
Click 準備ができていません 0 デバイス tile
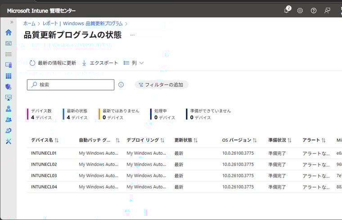[x=208, y=114]
